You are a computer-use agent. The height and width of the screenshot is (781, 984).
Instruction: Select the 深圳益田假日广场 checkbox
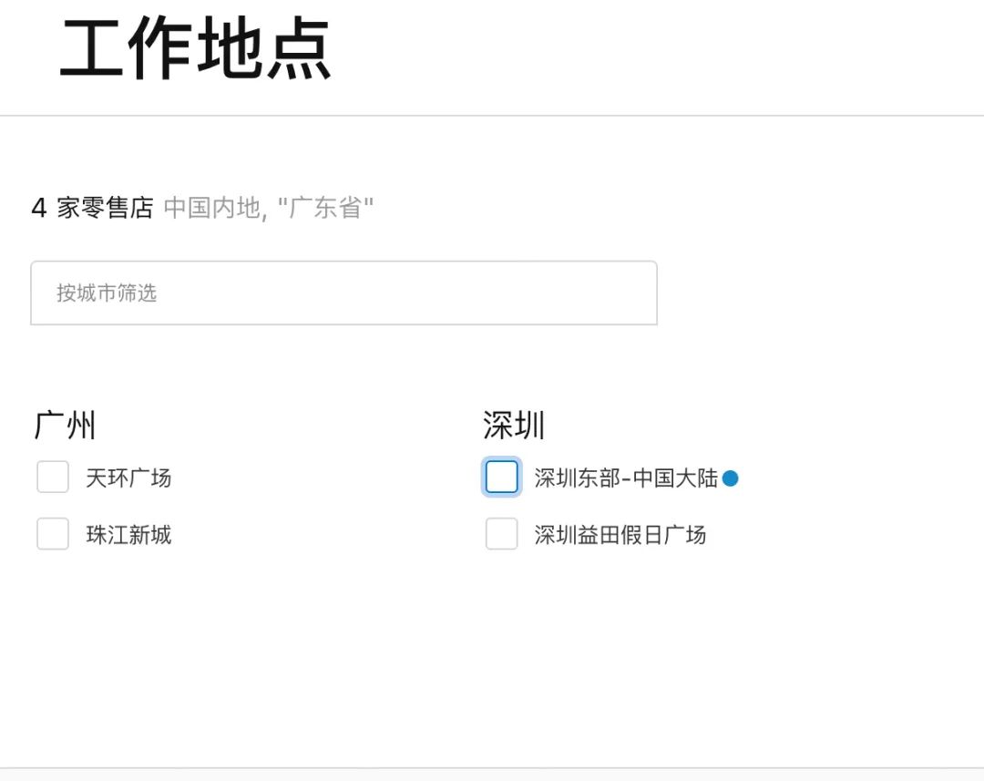[502, 534]
